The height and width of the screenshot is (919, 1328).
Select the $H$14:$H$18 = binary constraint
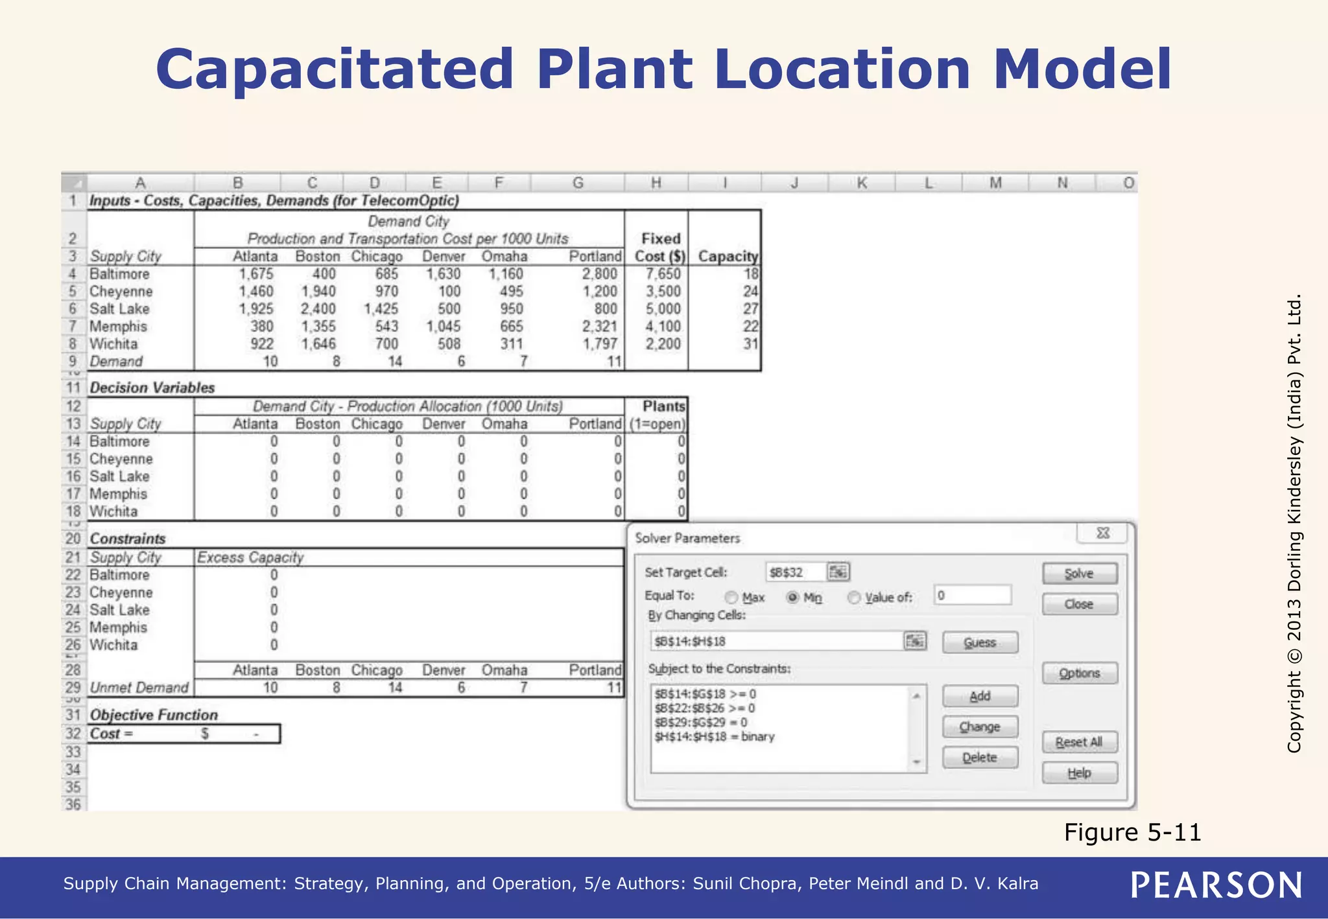[x=715, y=737]
